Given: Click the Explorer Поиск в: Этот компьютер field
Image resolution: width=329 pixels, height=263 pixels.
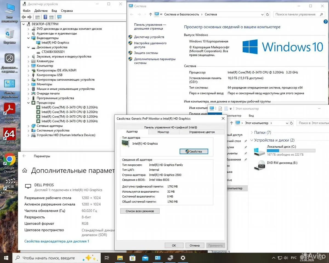Looking at the screenshot, I should click(313, 123).
